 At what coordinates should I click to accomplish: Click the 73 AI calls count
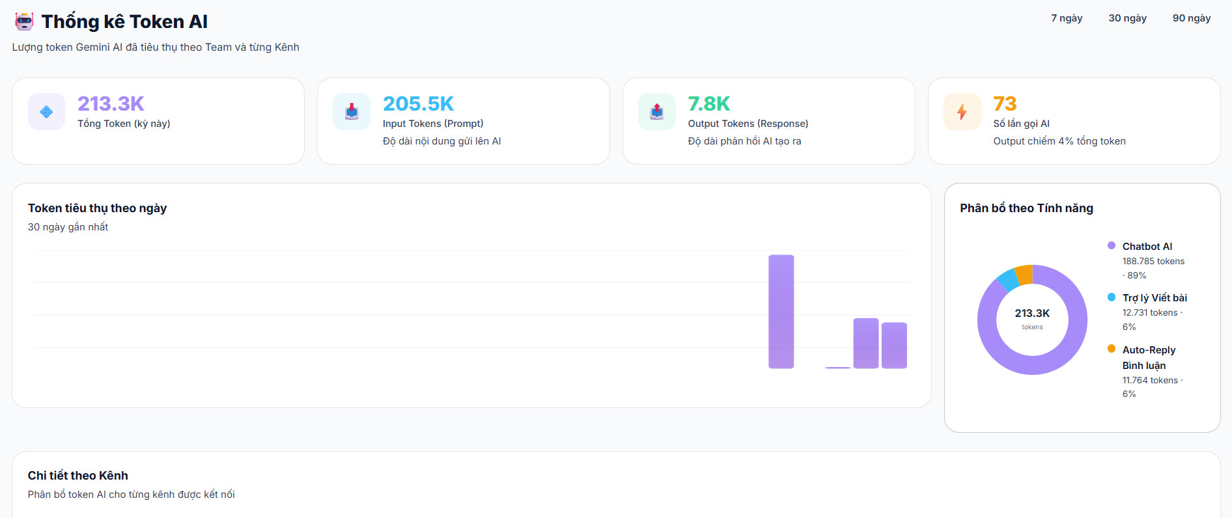point(1005,103)
